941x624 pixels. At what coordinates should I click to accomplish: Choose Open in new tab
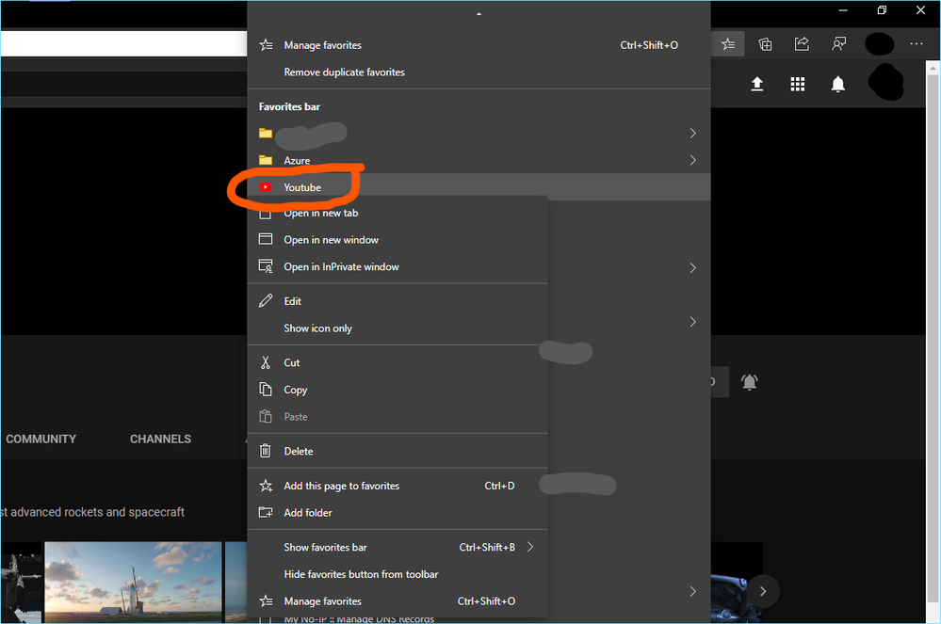[x=397, y=213]
